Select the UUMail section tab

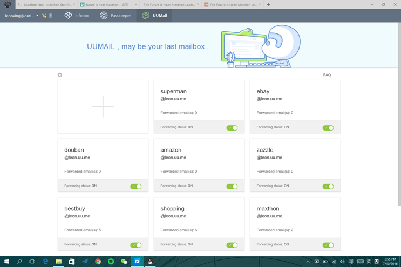(154, 16)
